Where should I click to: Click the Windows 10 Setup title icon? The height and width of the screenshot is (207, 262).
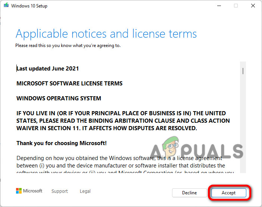point(6,5)
